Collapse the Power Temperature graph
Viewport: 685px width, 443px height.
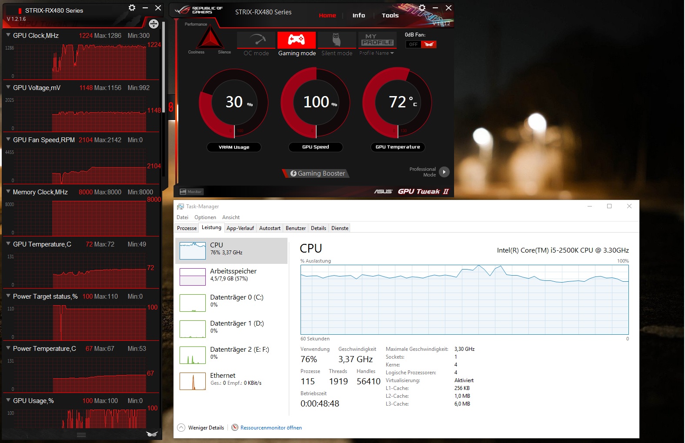tap(8, 348)
